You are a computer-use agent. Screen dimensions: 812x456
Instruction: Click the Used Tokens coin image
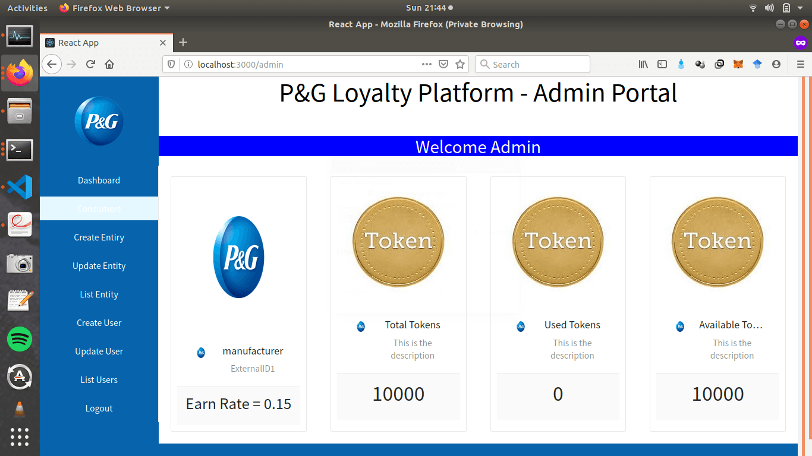coord(558,241)
